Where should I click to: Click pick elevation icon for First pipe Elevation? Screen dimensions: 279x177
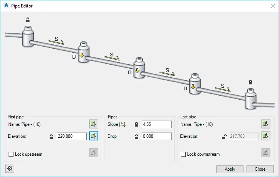(x=94, y=136)
